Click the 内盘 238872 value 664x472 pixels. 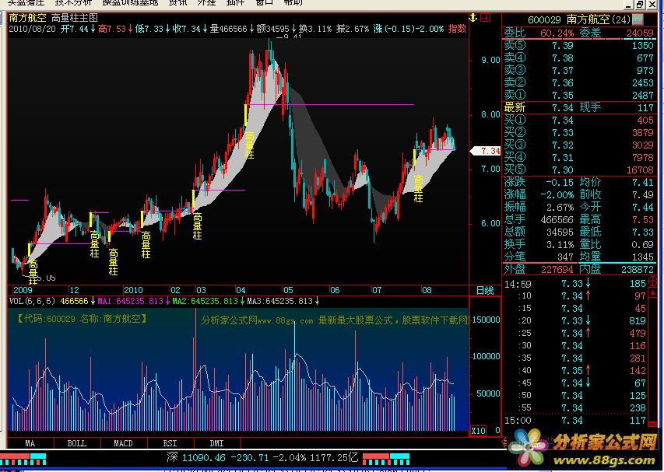coord(638,269)
